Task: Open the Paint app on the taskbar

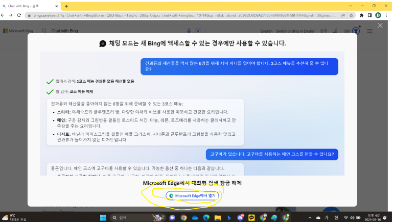Action: coord(274,217)
